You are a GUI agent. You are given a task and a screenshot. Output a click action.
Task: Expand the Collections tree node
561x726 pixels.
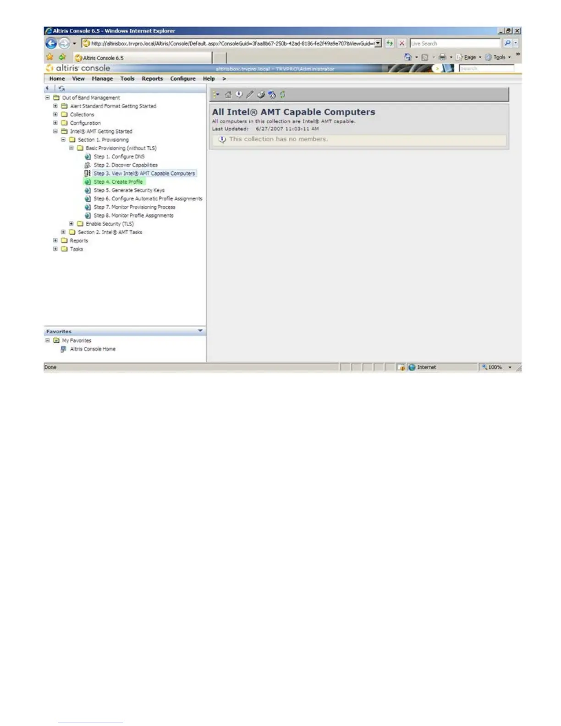click(x=55, y=115)
